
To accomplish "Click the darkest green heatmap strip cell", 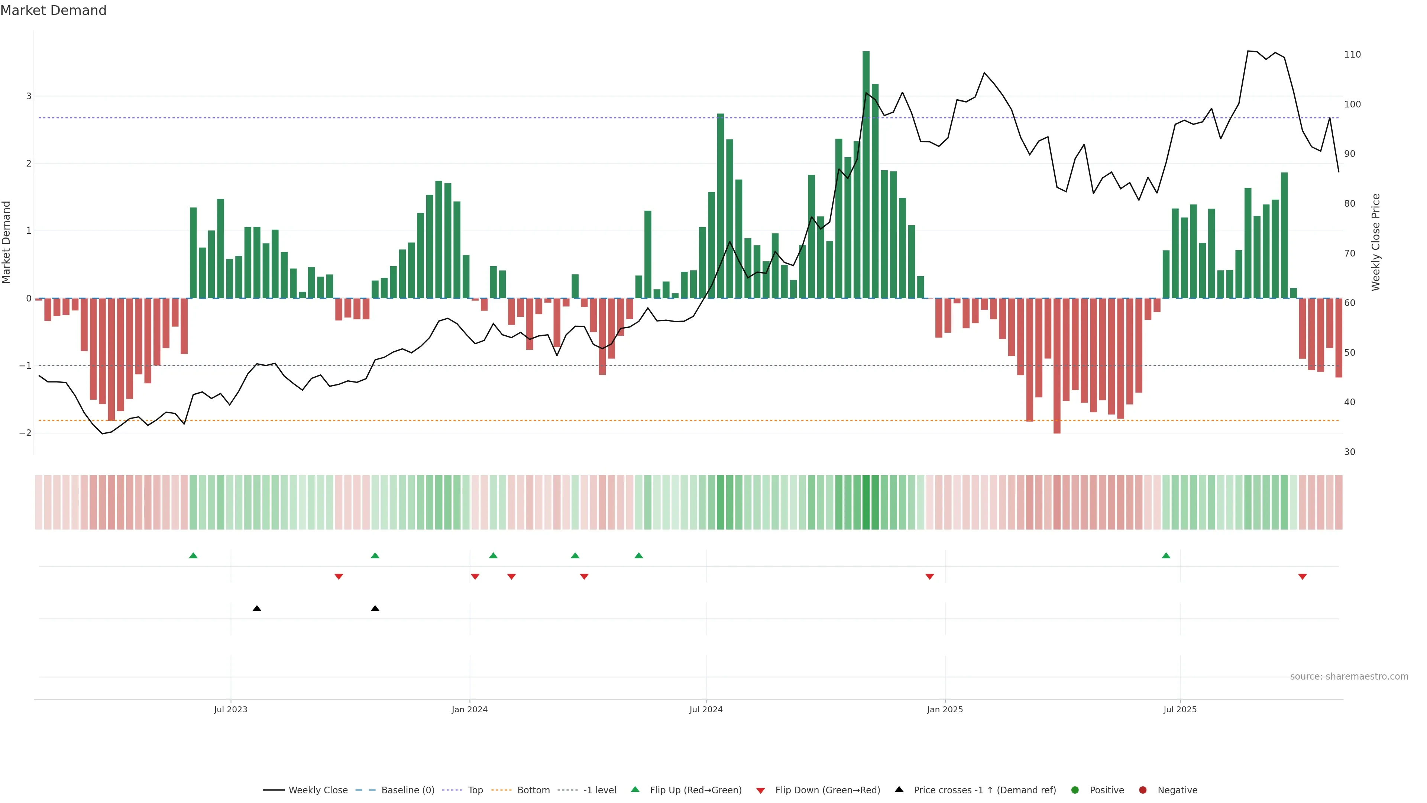I will pyautogui.click(x=866, y=502).
